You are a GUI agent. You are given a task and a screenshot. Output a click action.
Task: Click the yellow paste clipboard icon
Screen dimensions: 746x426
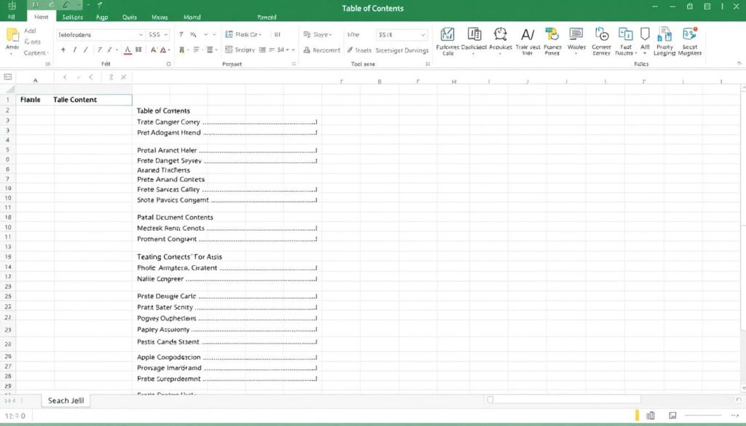pos(12,35)
